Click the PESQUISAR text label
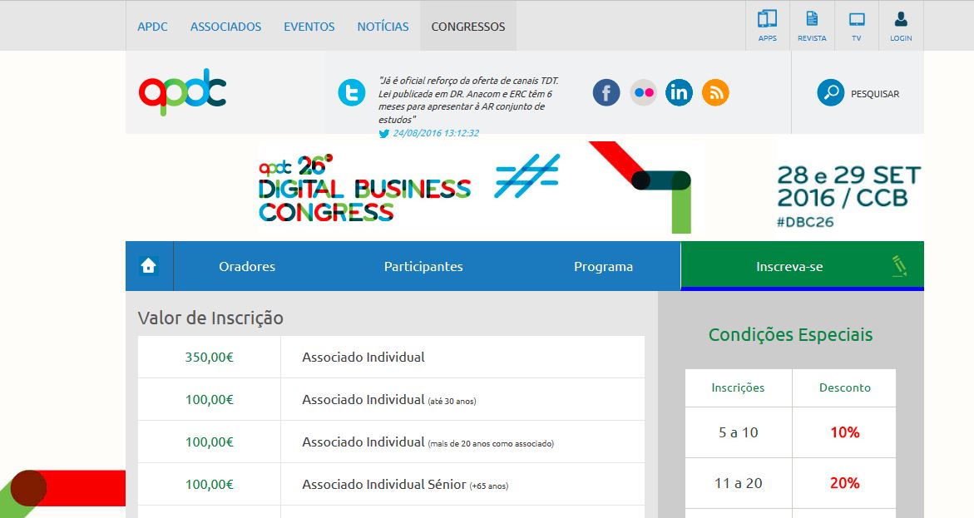The height and width of the screenshot is (518, 974). [875, 94]
